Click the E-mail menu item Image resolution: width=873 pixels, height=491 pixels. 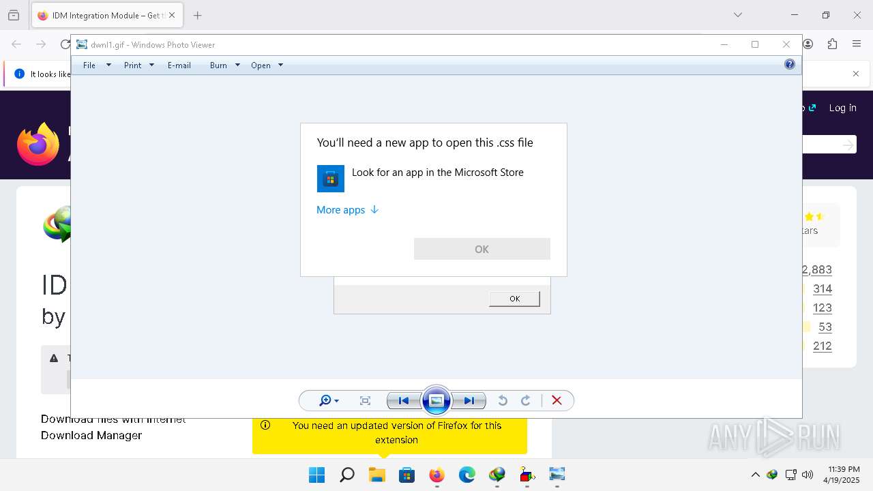[179, 65]
